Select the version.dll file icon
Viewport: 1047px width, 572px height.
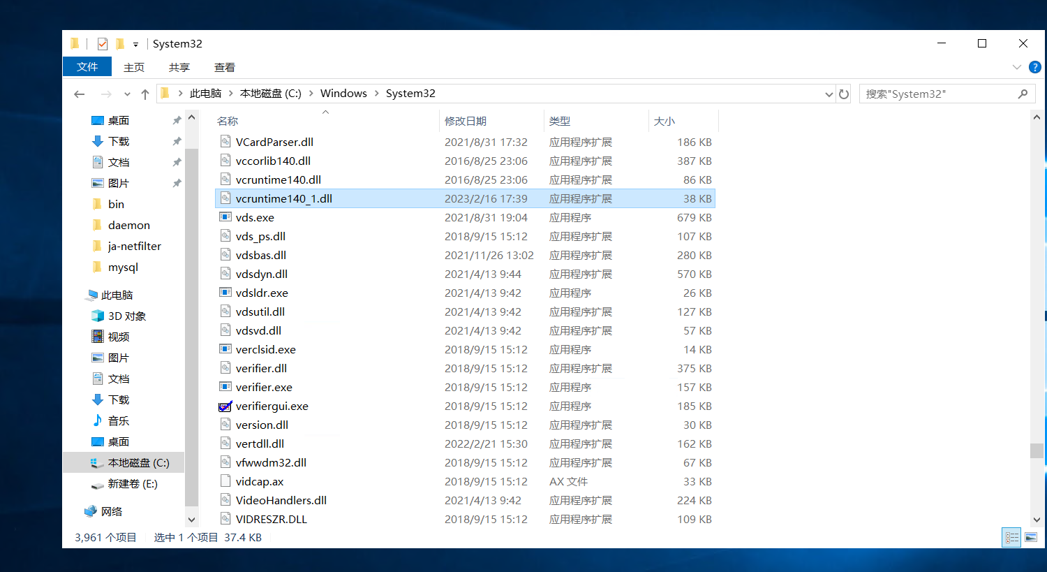(225, 425)
